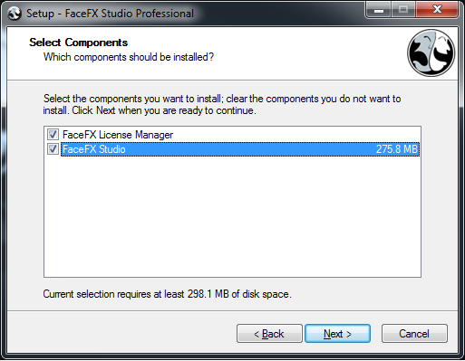Select the highlighted FaceFX Studio row label
The image size is (465, 361).
click(93, 149)
